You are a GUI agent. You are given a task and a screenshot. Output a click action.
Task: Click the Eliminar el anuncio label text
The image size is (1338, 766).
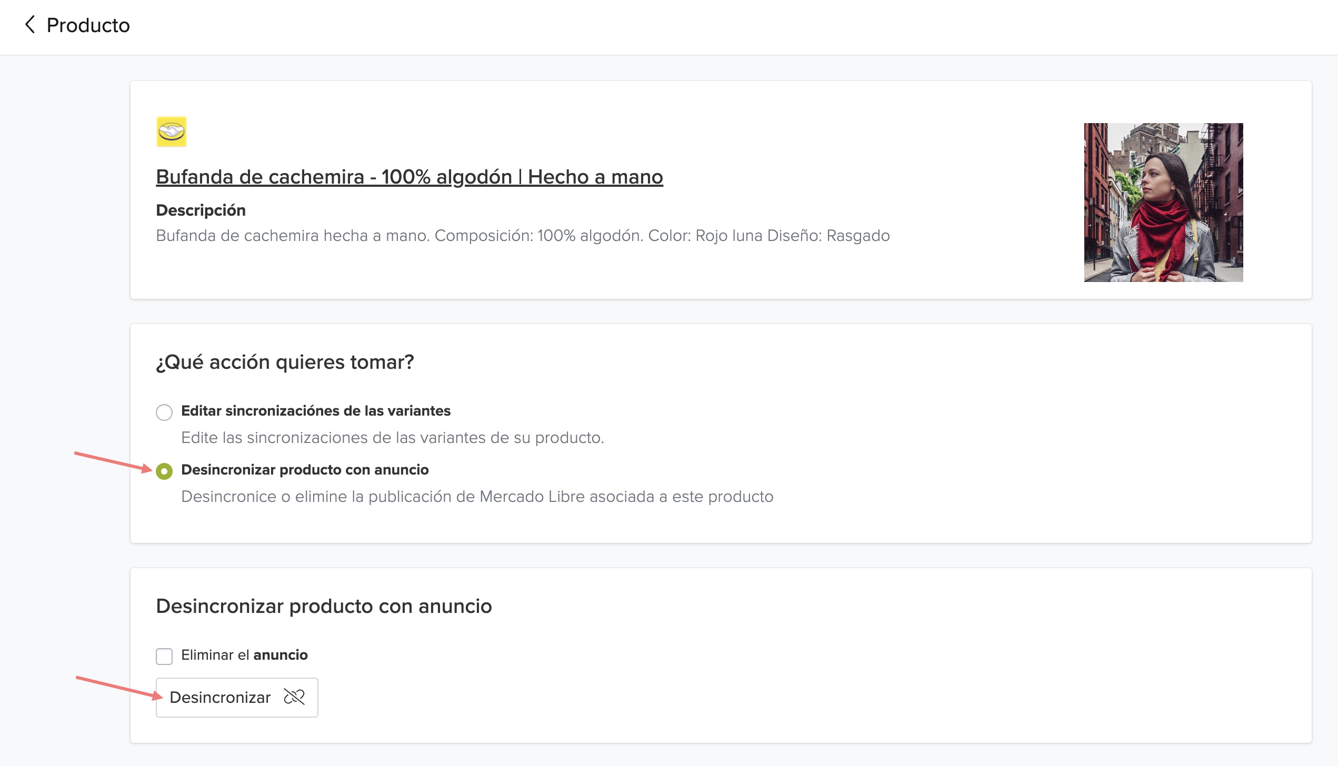click(244, 655)
